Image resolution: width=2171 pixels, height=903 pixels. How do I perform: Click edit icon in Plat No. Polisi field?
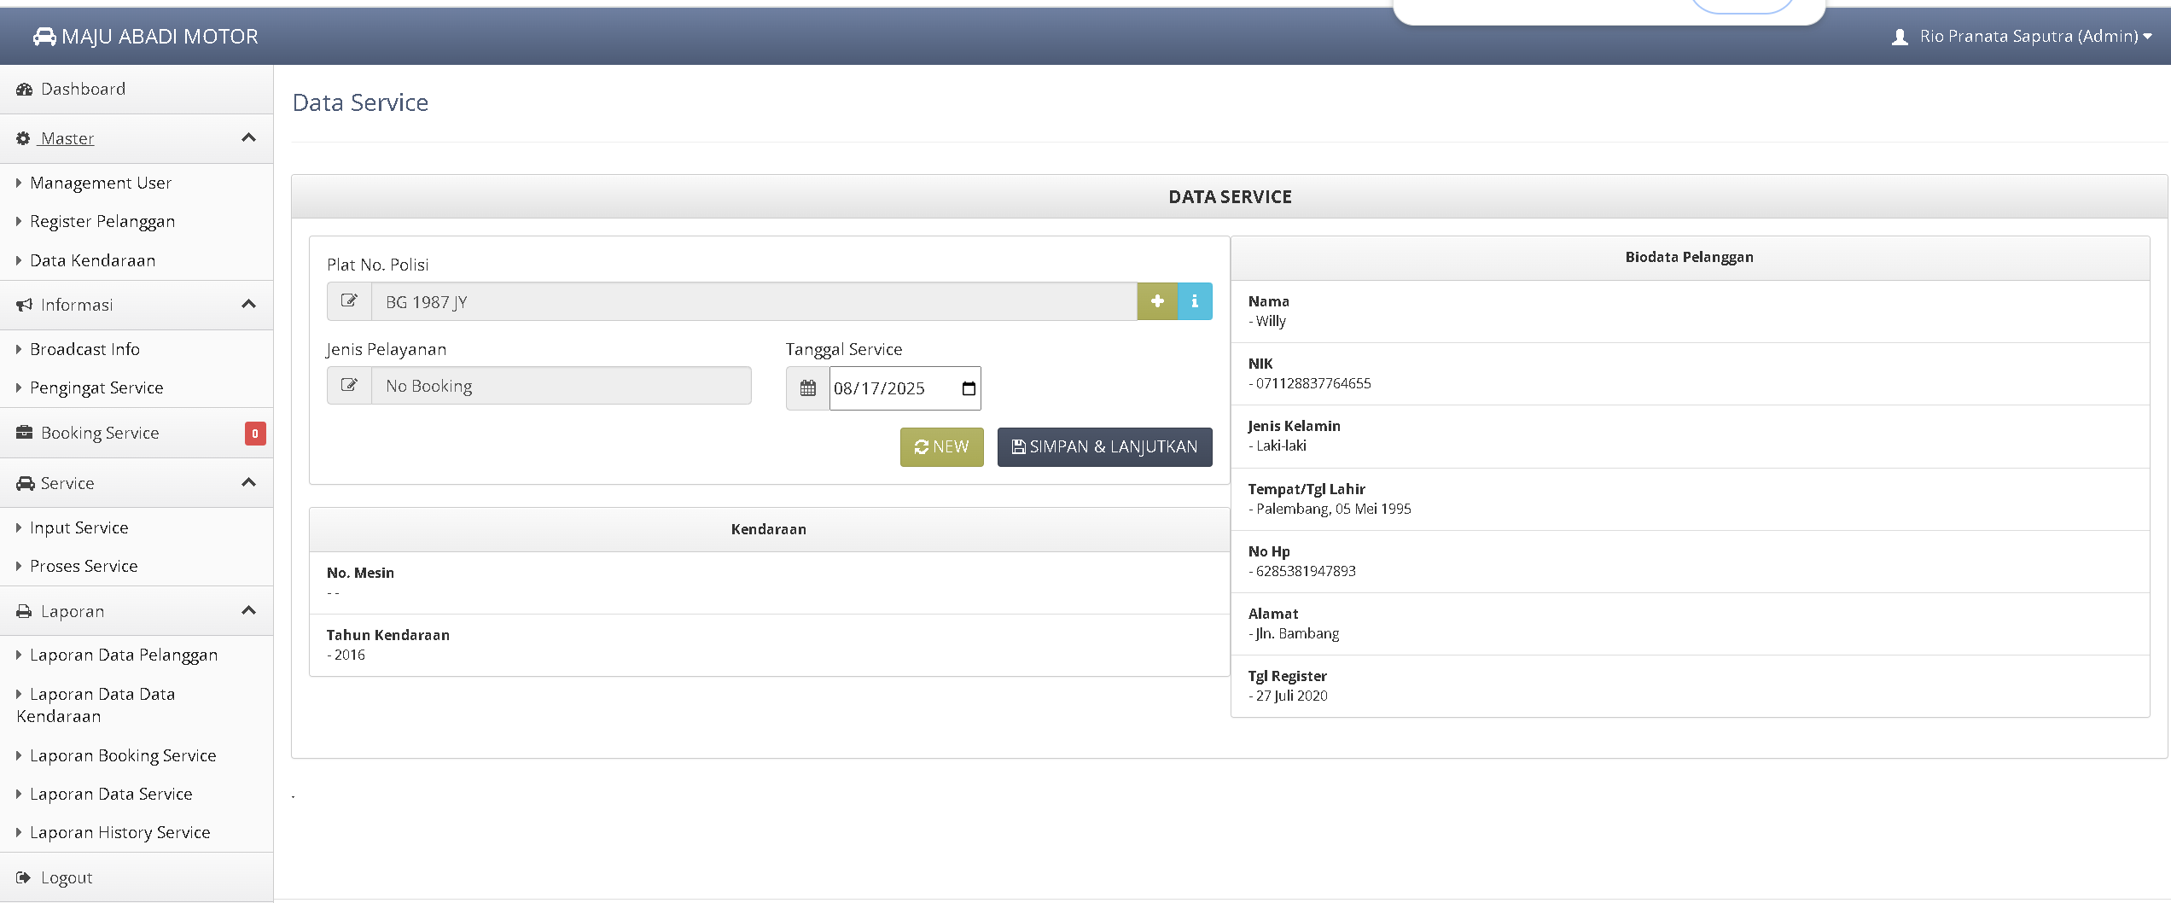(x=349, y=301)
